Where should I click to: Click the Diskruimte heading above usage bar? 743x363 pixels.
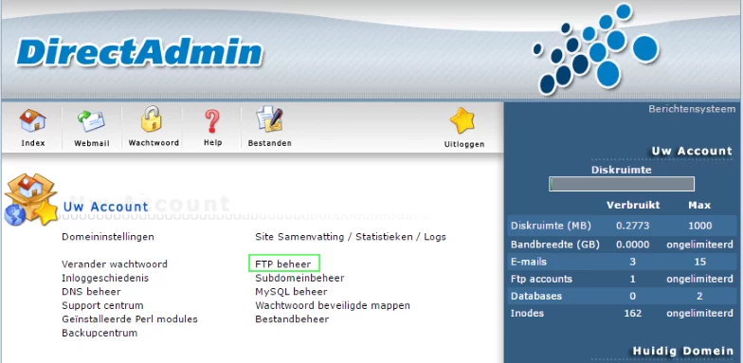[622, 170]
